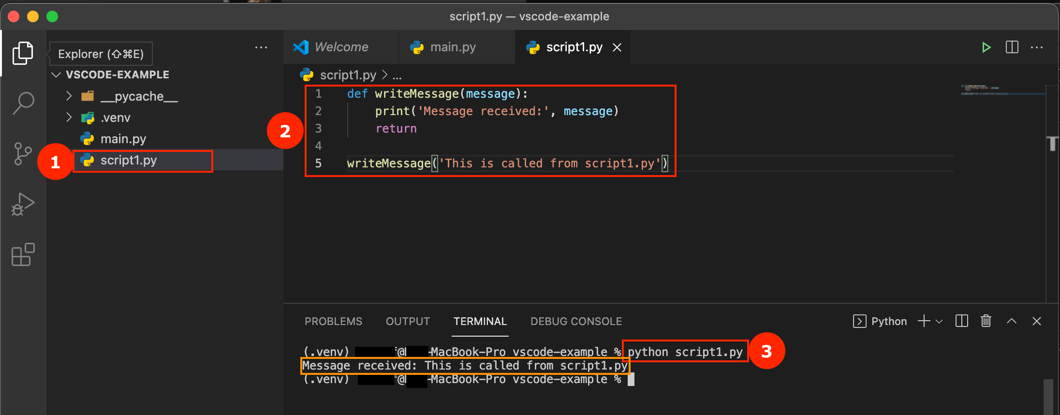
Task: Run the Python file with the play button
Action: (x=986, y=47)
